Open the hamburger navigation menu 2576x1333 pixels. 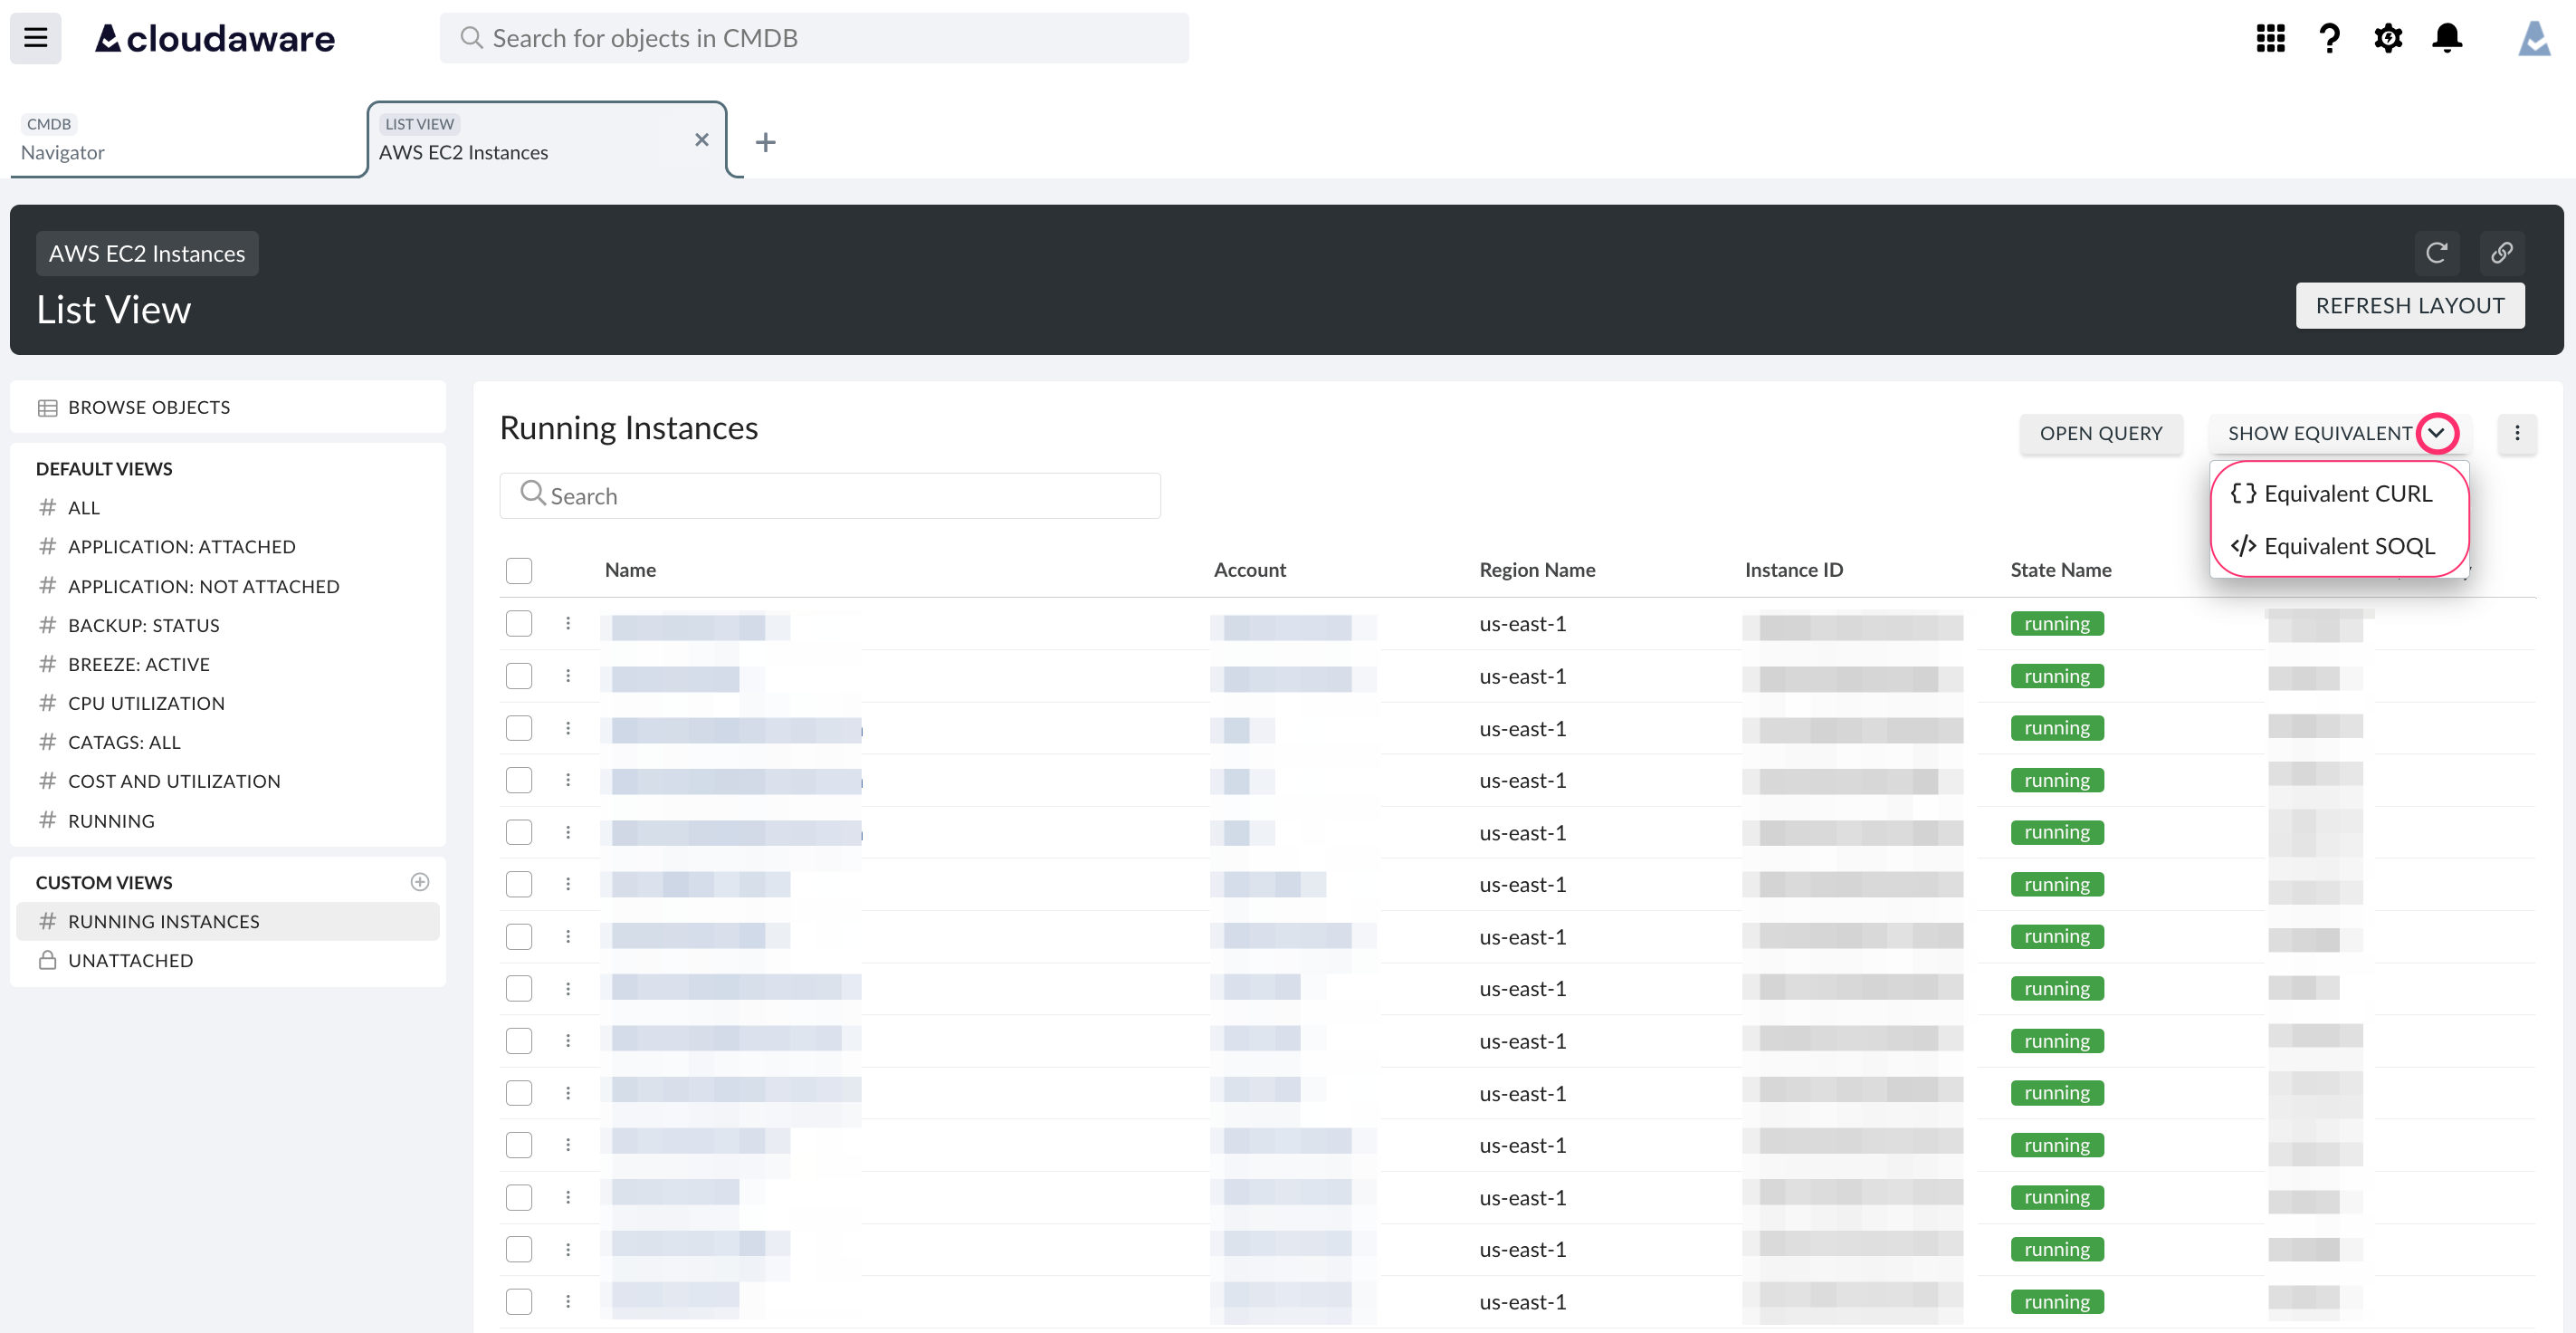pos(36,38)
